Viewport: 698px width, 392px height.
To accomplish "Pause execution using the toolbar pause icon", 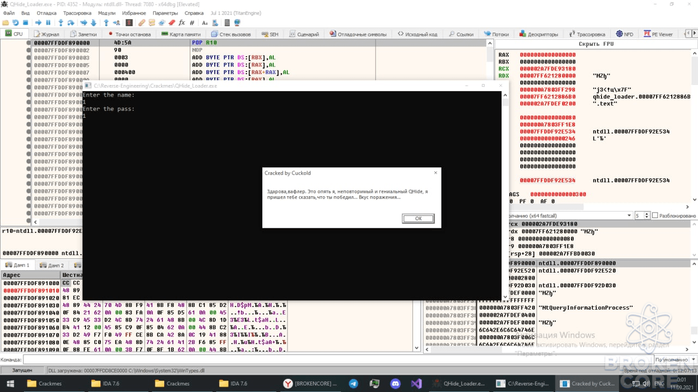I will coord(48,23).
